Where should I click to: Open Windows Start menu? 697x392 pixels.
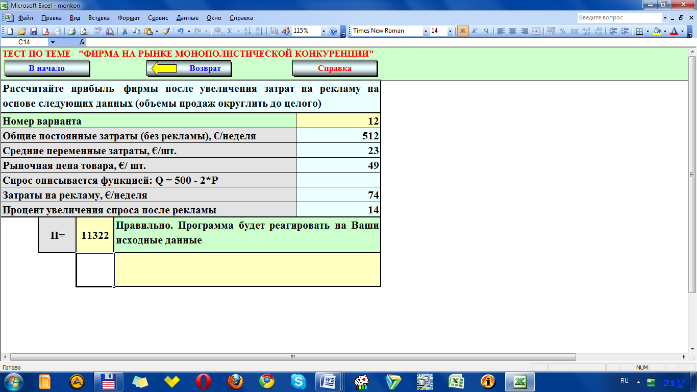[14, 381]
